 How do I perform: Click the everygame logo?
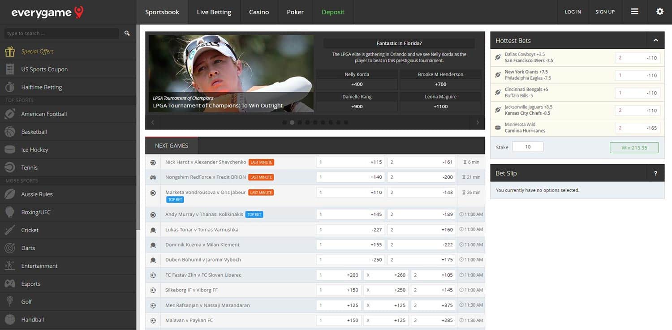tap(47, 12)
